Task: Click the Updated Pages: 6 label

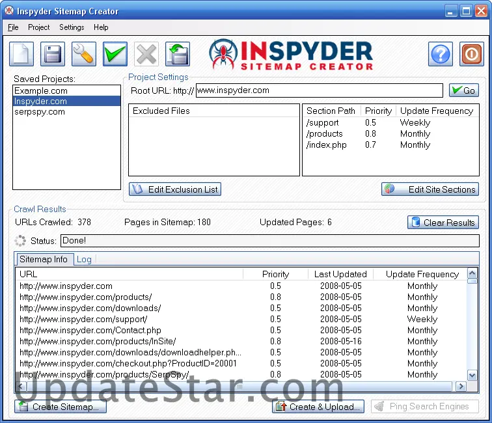Action: point(295,222)
